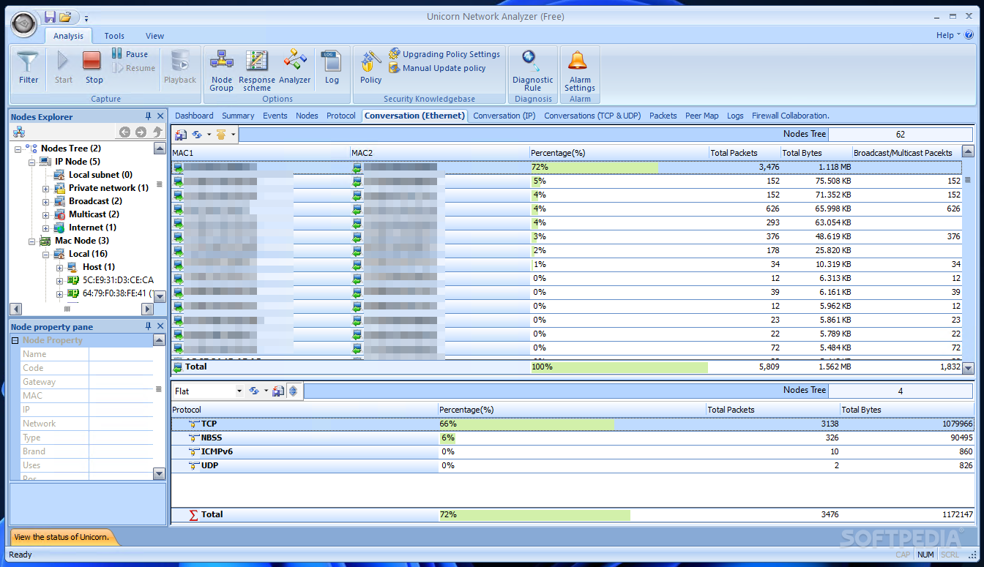Open the Analyzer options
984x567 pixels.
coord(295,68)
